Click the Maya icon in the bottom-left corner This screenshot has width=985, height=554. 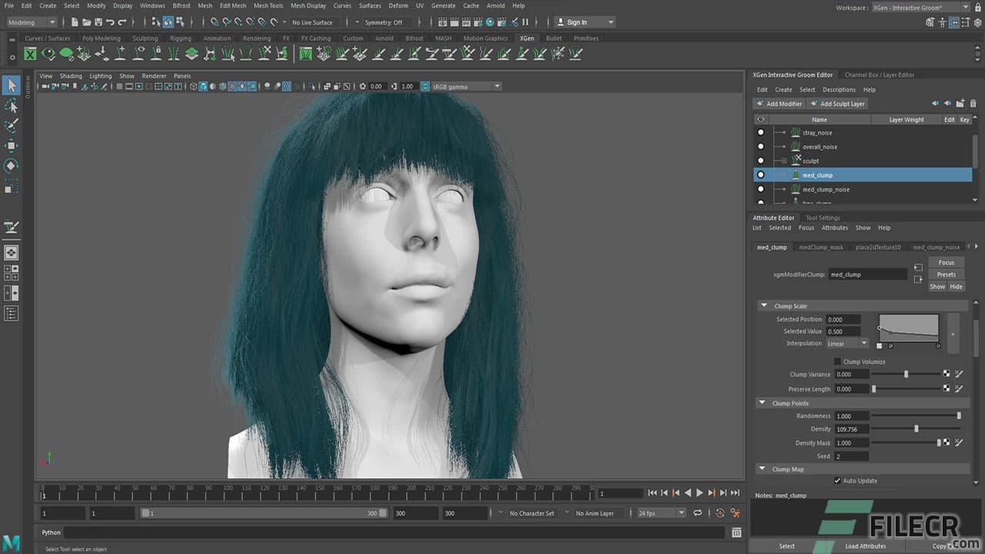tap(11, 543)
